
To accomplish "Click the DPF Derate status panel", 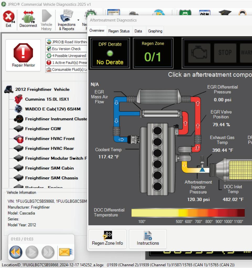I will [x=110, y=53].
